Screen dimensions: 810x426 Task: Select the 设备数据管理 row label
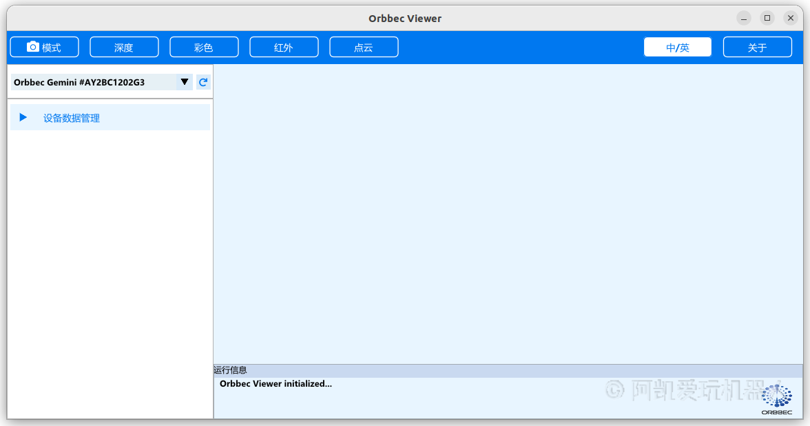click(72, 118)
